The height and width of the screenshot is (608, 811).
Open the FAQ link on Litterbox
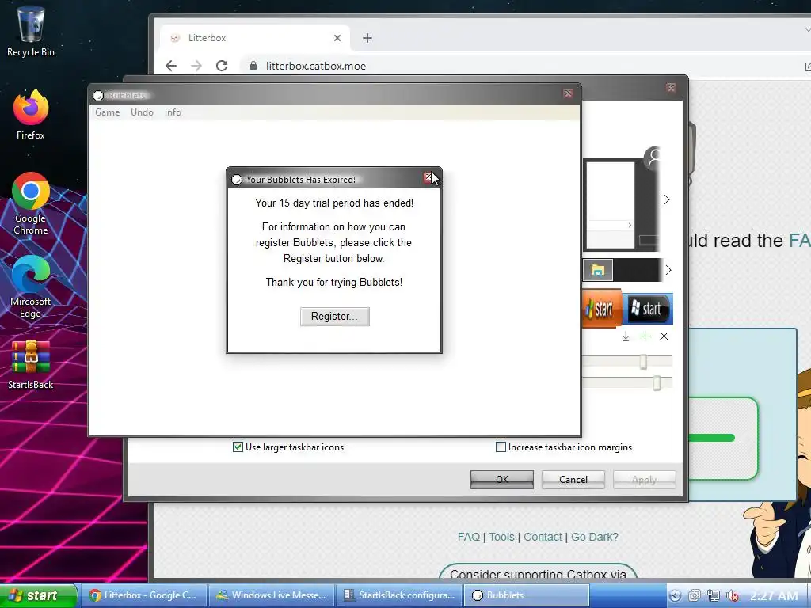[469, 537]
